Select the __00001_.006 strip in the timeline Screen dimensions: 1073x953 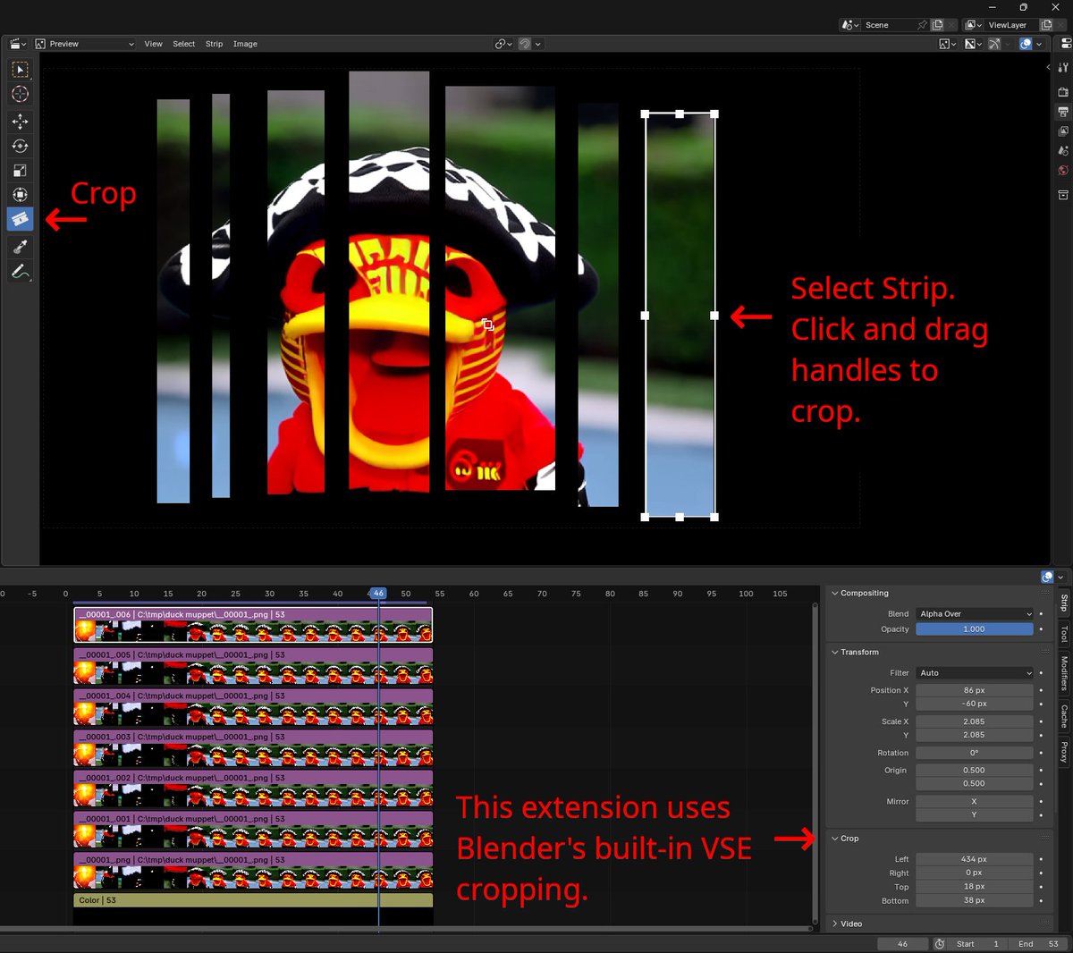pos(253,625)
